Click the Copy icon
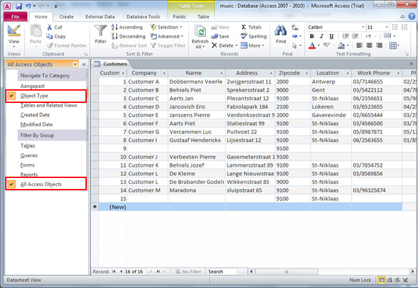Screen dimensions: 418x288 click(x=49, y=36)
